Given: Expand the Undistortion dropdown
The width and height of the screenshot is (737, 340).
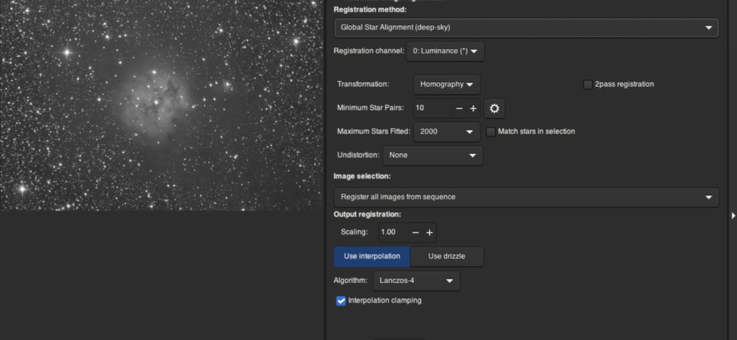Looking at the screenshot, I should 433,155.
